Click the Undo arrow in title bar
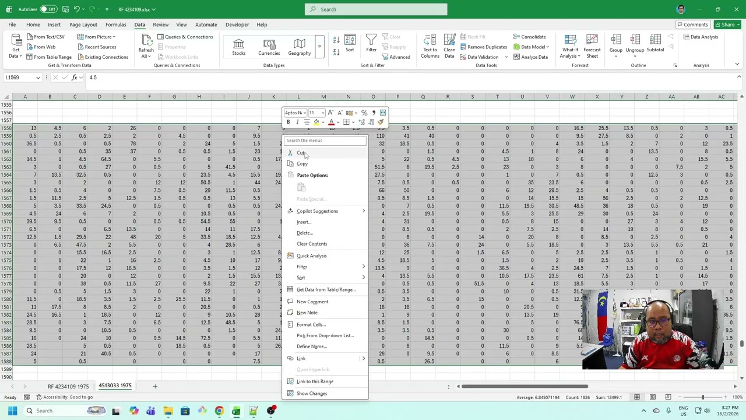Image resolution: width=746 pixels, height=420 pixels. click(x=77, y=9)
